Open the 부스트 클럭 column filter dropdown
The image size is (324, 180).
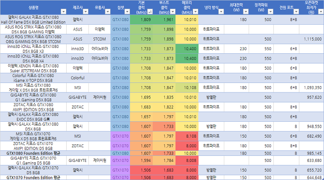173,11
